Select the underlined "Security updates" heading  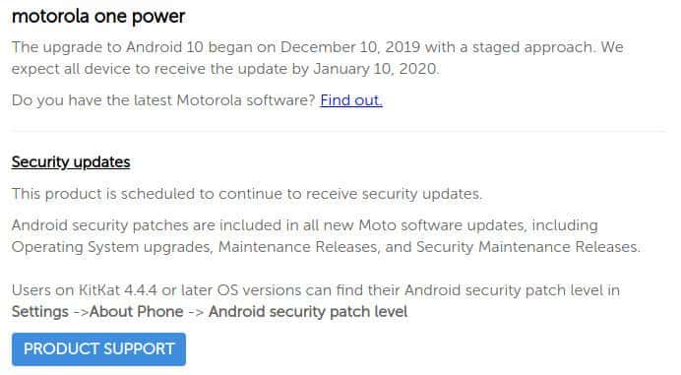(x=71, y=162)
